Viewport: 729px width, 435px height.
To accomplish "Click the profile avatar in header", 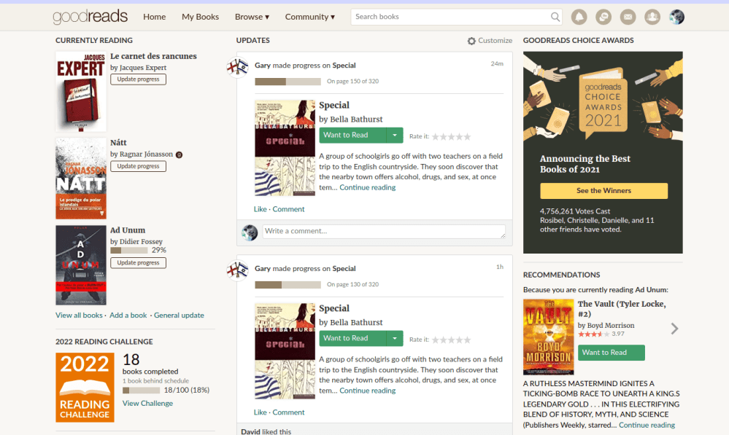I will pos(676,17).
